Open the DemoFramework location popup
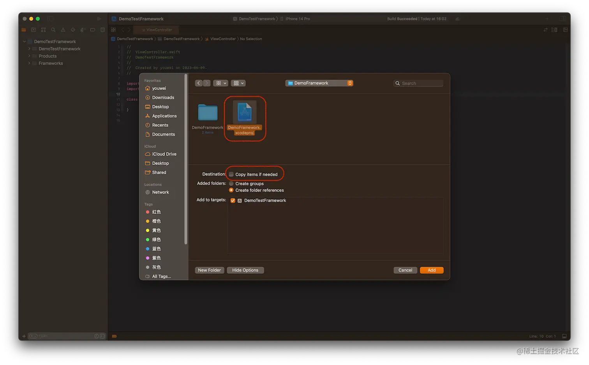The height and width of the screenshot is (365, 589). pyautogui.click(x=319, y=83)
